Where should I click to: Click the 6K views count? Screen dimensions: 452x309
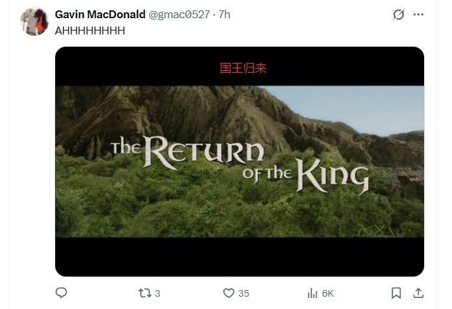(329, 293)
